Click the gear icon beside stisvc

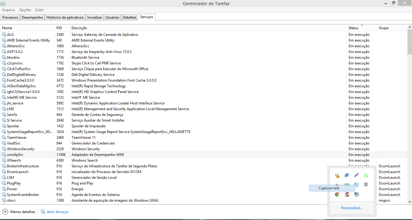(4, 200)
